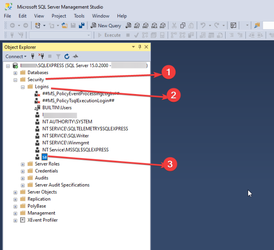Screen dimensions: 274x250
Task: Expand the PolyBase folder
Action: click(16, 206)
